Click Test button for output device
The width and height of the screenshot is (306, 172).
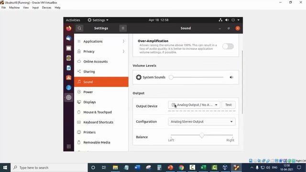(x=229, y=105)
